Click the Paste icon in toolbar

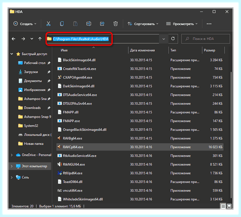pyautogui.click(x=75, y=24)
